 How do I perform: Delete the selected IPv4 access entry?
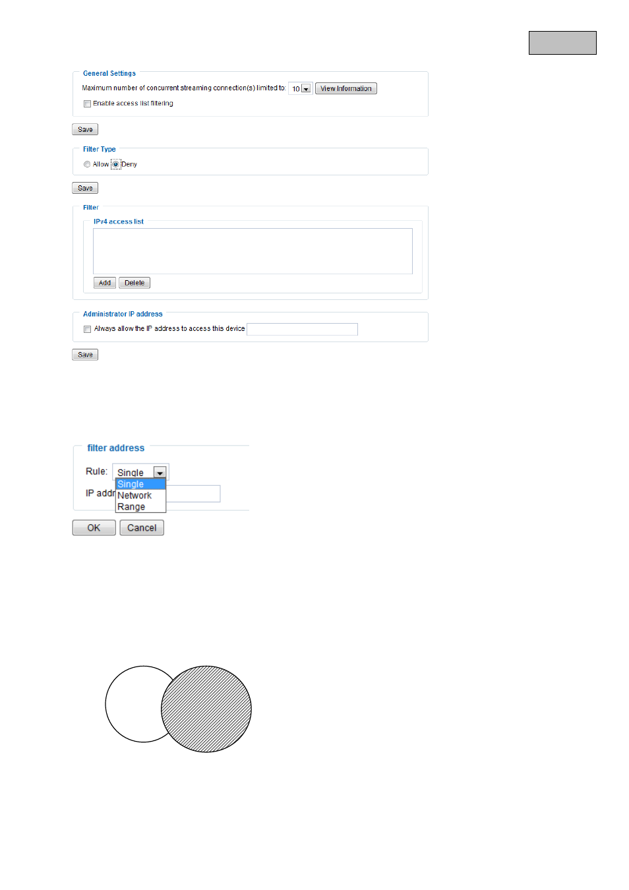[135, 283]
